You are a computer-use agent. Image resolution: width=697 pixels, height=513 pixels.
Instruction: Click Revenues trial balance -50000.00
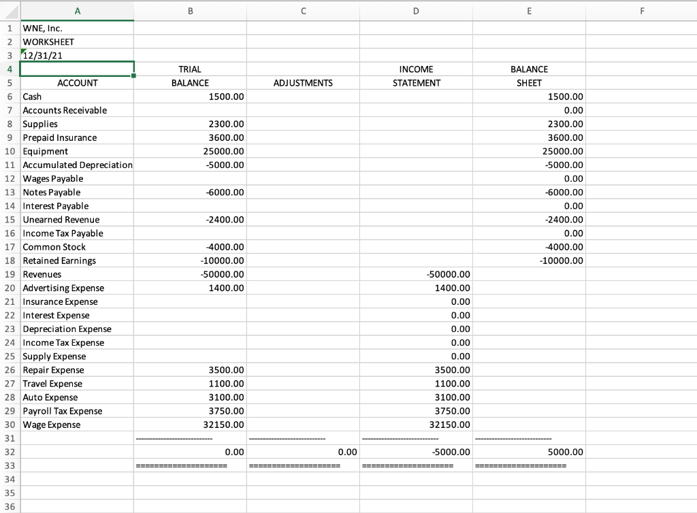tap(191, 274)
